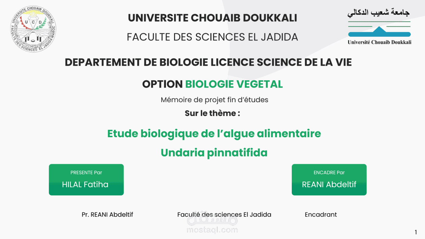The image size is (425, 239).
Task: Select the 'FACULTE DES SCIENCES EL JADIDA' subtitle
Action: pos(213,37)
